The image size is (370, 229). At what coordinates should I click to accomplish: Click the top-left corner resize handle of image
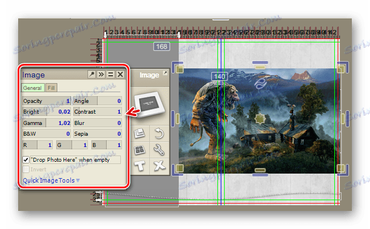click(178, 68)
